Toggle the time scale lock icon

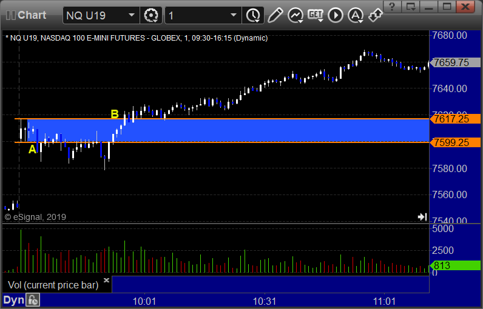(33, 300)
